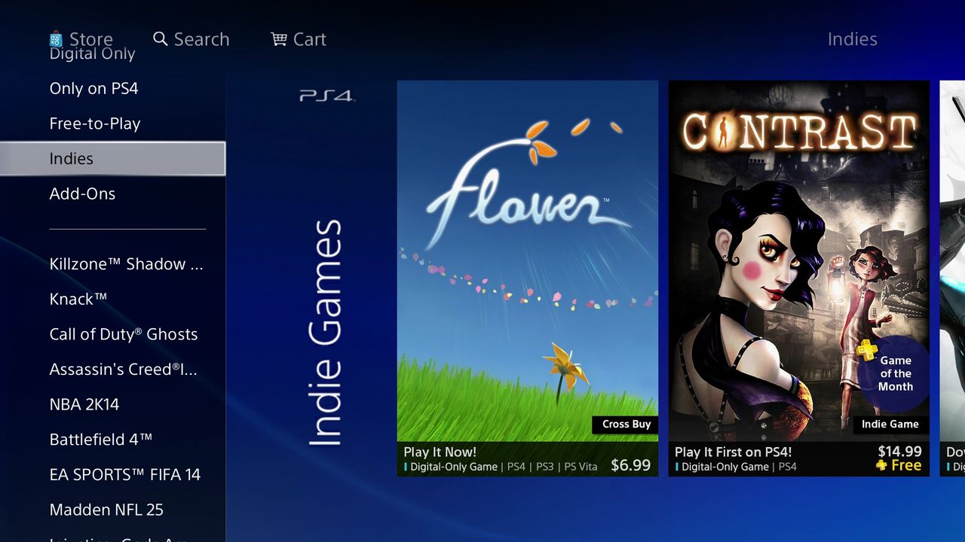Viewport: 965px width, 542px height.
Task: Open the partially visible third game tile
Action: 952,278
